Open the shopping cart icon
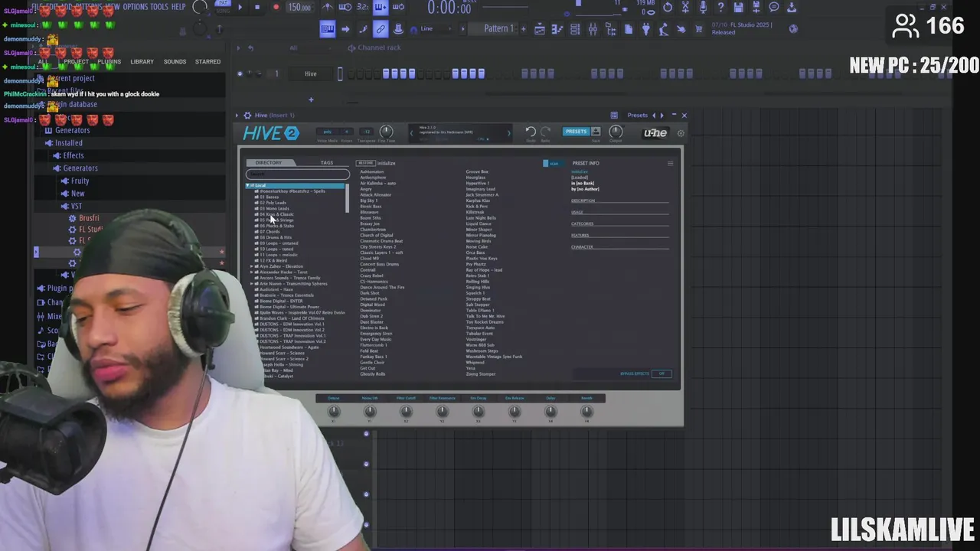The image size is (980, 551). click(x=698, y=29)
